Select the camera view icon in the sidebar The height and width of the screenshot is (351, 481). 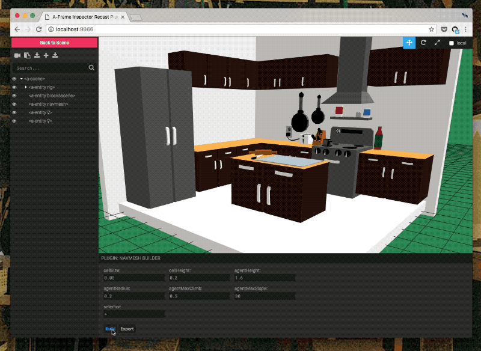(x=17, y=55)
